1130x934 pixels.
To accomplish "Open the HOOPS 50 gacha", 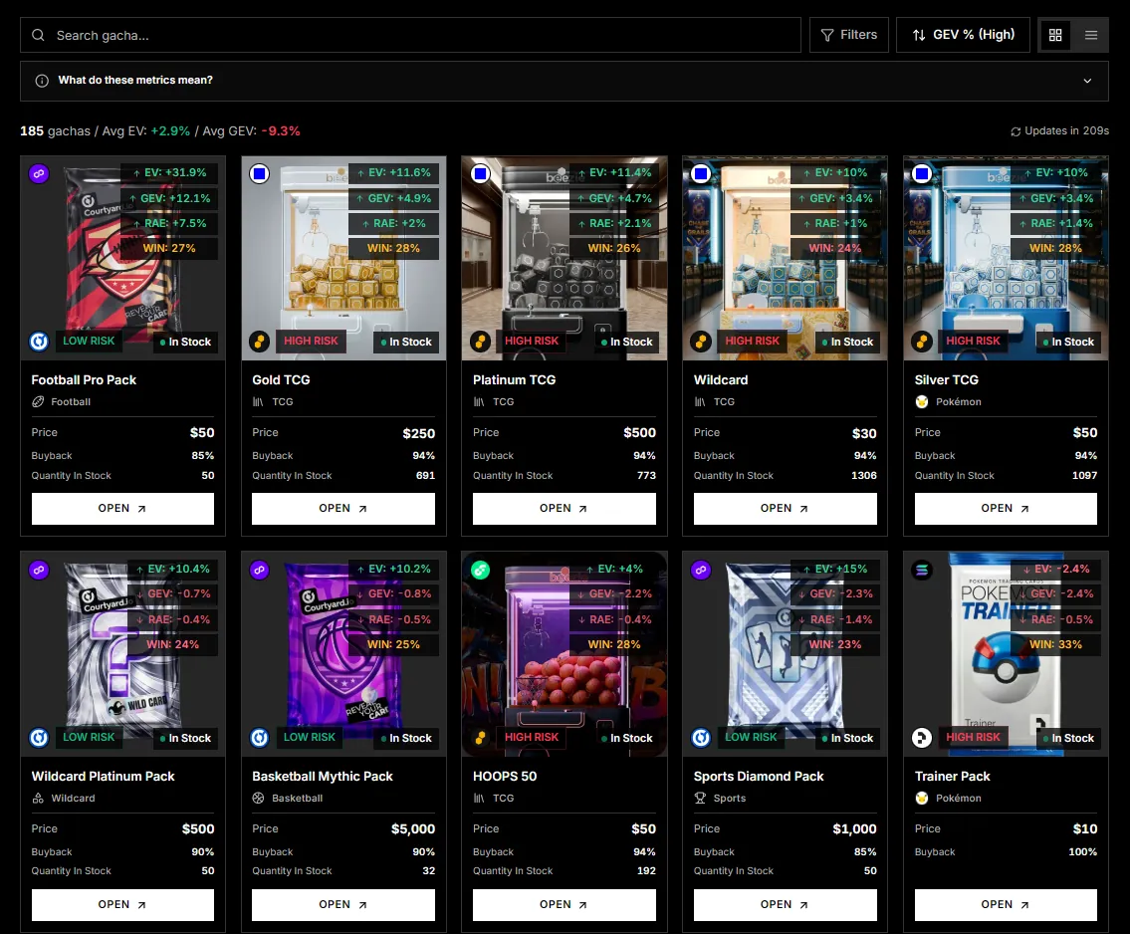I will [565, 904].
